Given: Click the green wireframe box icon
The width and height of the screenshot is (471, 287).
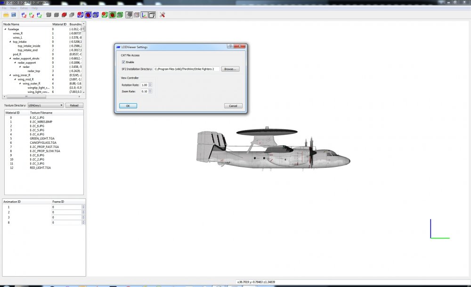Looking at the screenshot, I should (x=120, y=15).
